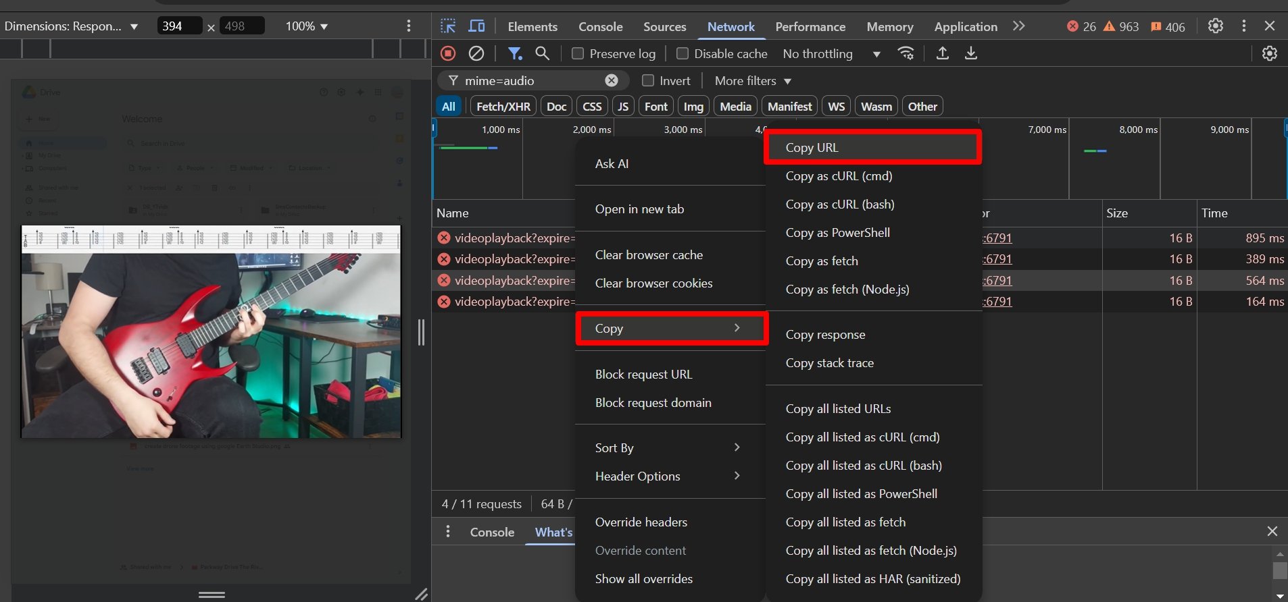Select Clear browser cookies
1288x602 pixels.
670,283
